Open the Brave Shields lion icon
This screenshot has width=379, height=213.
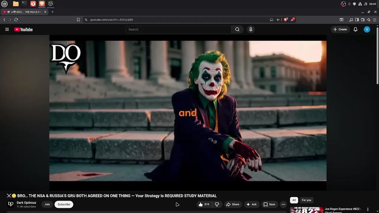(x=285, y=20)
